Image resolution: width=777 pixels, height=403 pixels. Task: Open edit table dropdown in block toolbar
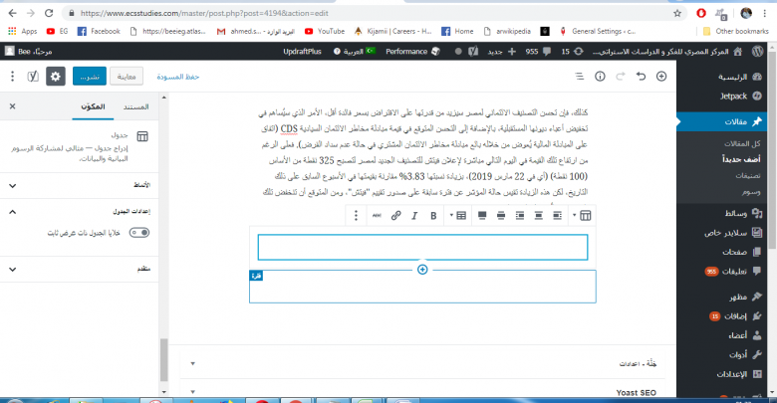click(x=460, y=214)
